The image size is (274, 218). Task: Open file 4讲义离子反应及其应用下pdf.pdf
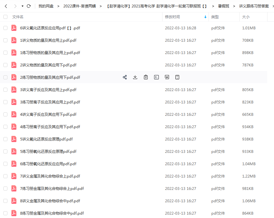pyautogui.click(x=48, y=115)
